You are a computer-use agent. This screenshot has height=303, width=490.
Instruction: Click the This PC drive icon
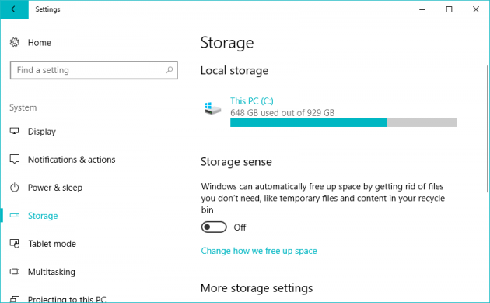point(212,108)
